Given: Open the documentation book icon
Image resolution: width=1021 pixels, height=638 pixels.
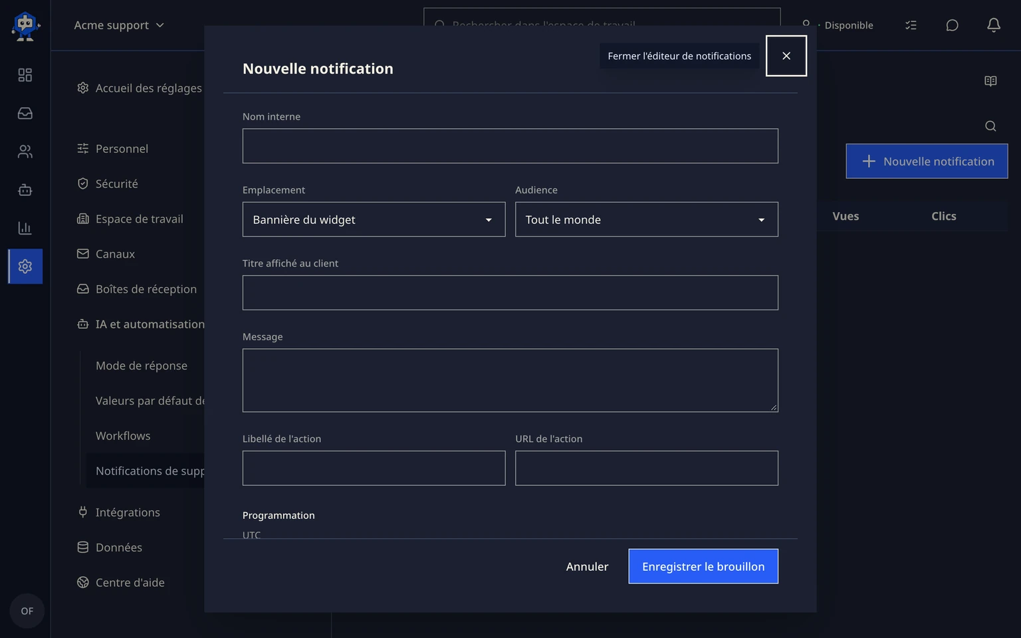Looking at the screenshot, I should click(990, 81).
